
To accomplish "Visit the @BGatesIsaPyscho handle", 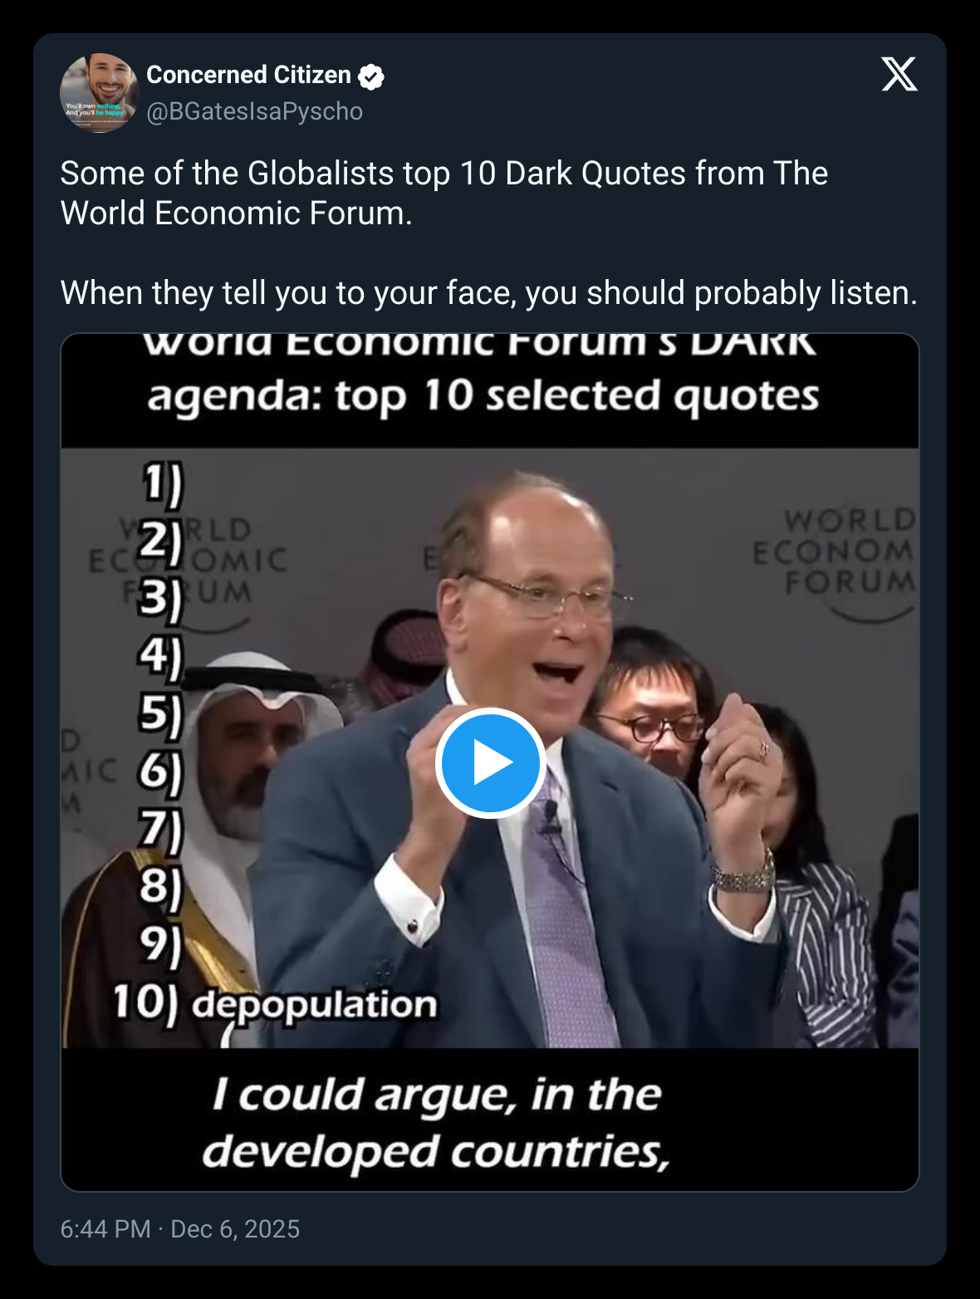I will pyautogui.click(x=254, y=111).
